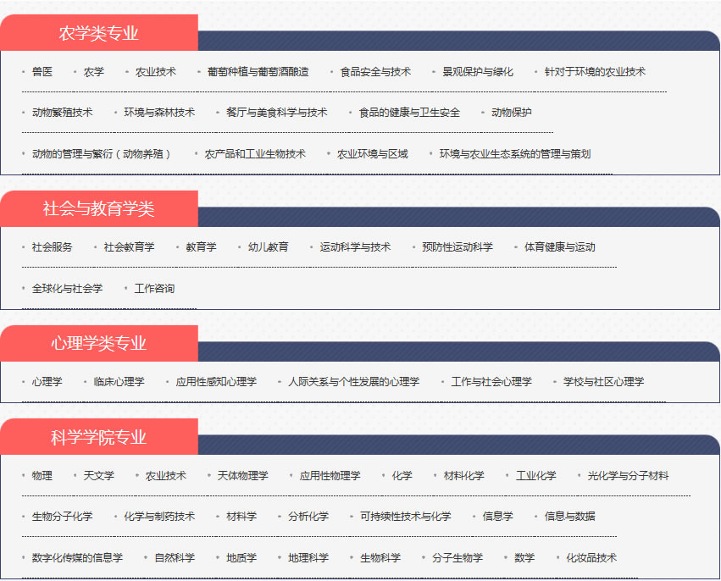Viewport: 721px width, 581px height.
Task: Click 生物科学
Action: coord(380,558)
